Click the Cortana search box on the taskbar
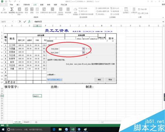This screenshot has width=165, height=132. coord(28,129)
